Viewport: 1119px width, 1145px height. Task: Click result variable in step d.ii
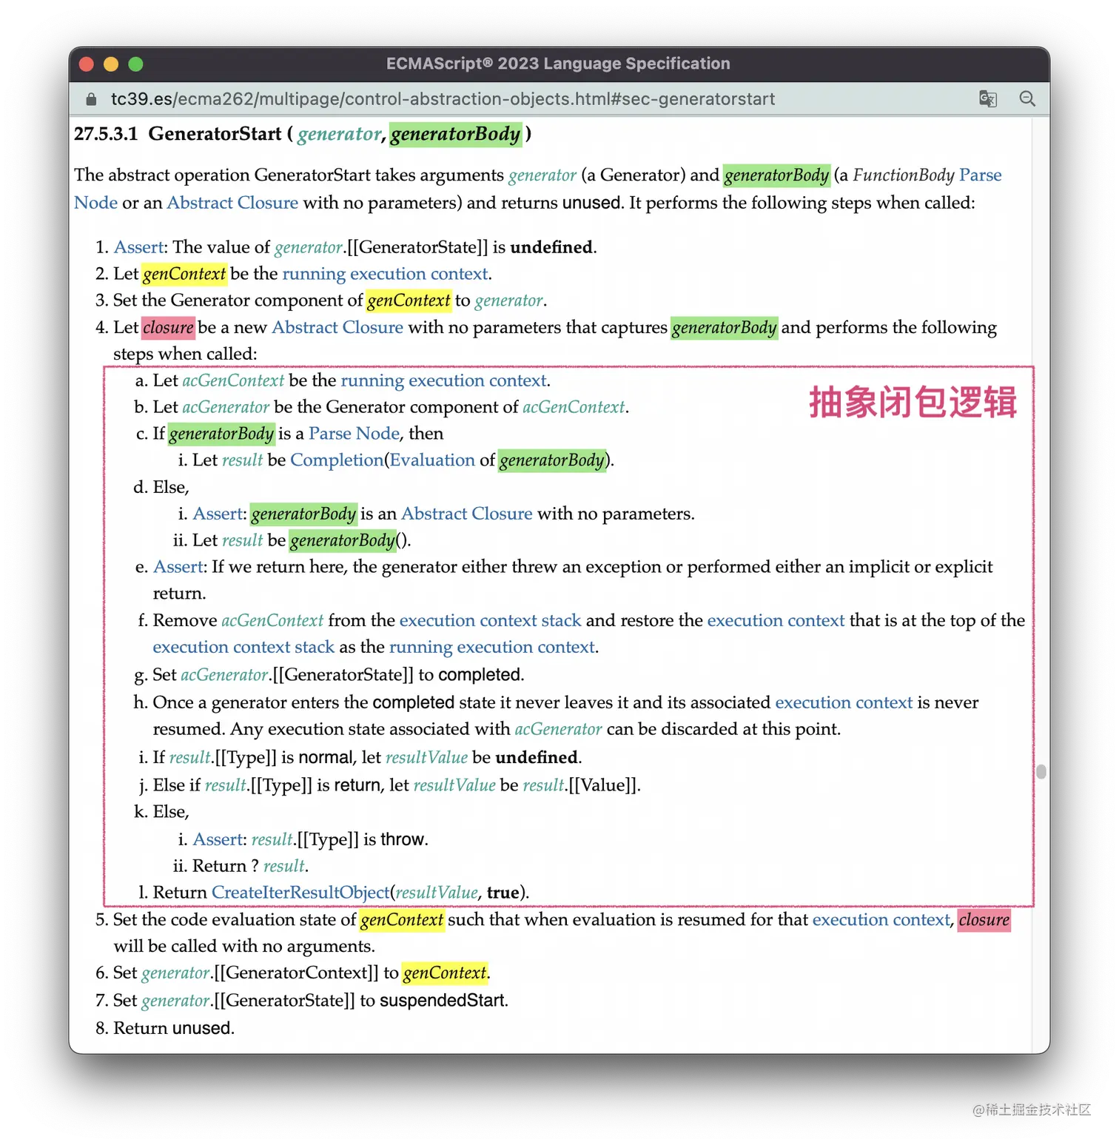[242, 540]
